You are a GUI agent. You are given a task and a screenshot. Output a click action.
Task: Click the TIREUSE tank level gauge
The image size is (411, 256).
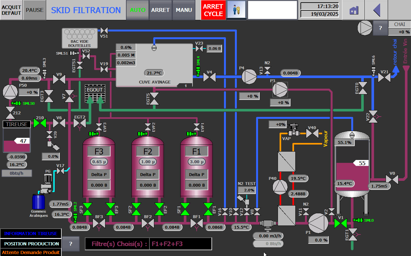(x=17, y=140)
